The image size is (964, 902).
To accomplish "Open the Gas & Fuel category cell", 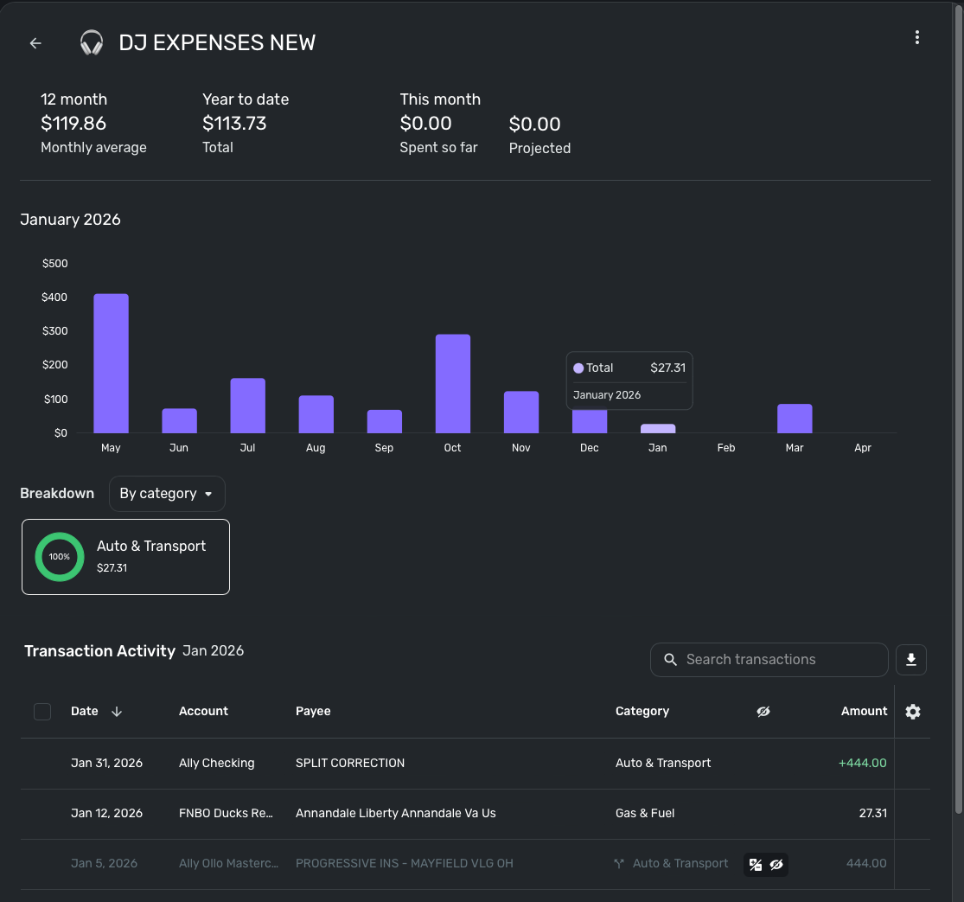I will pyautogui.click(x=645, y=813).
